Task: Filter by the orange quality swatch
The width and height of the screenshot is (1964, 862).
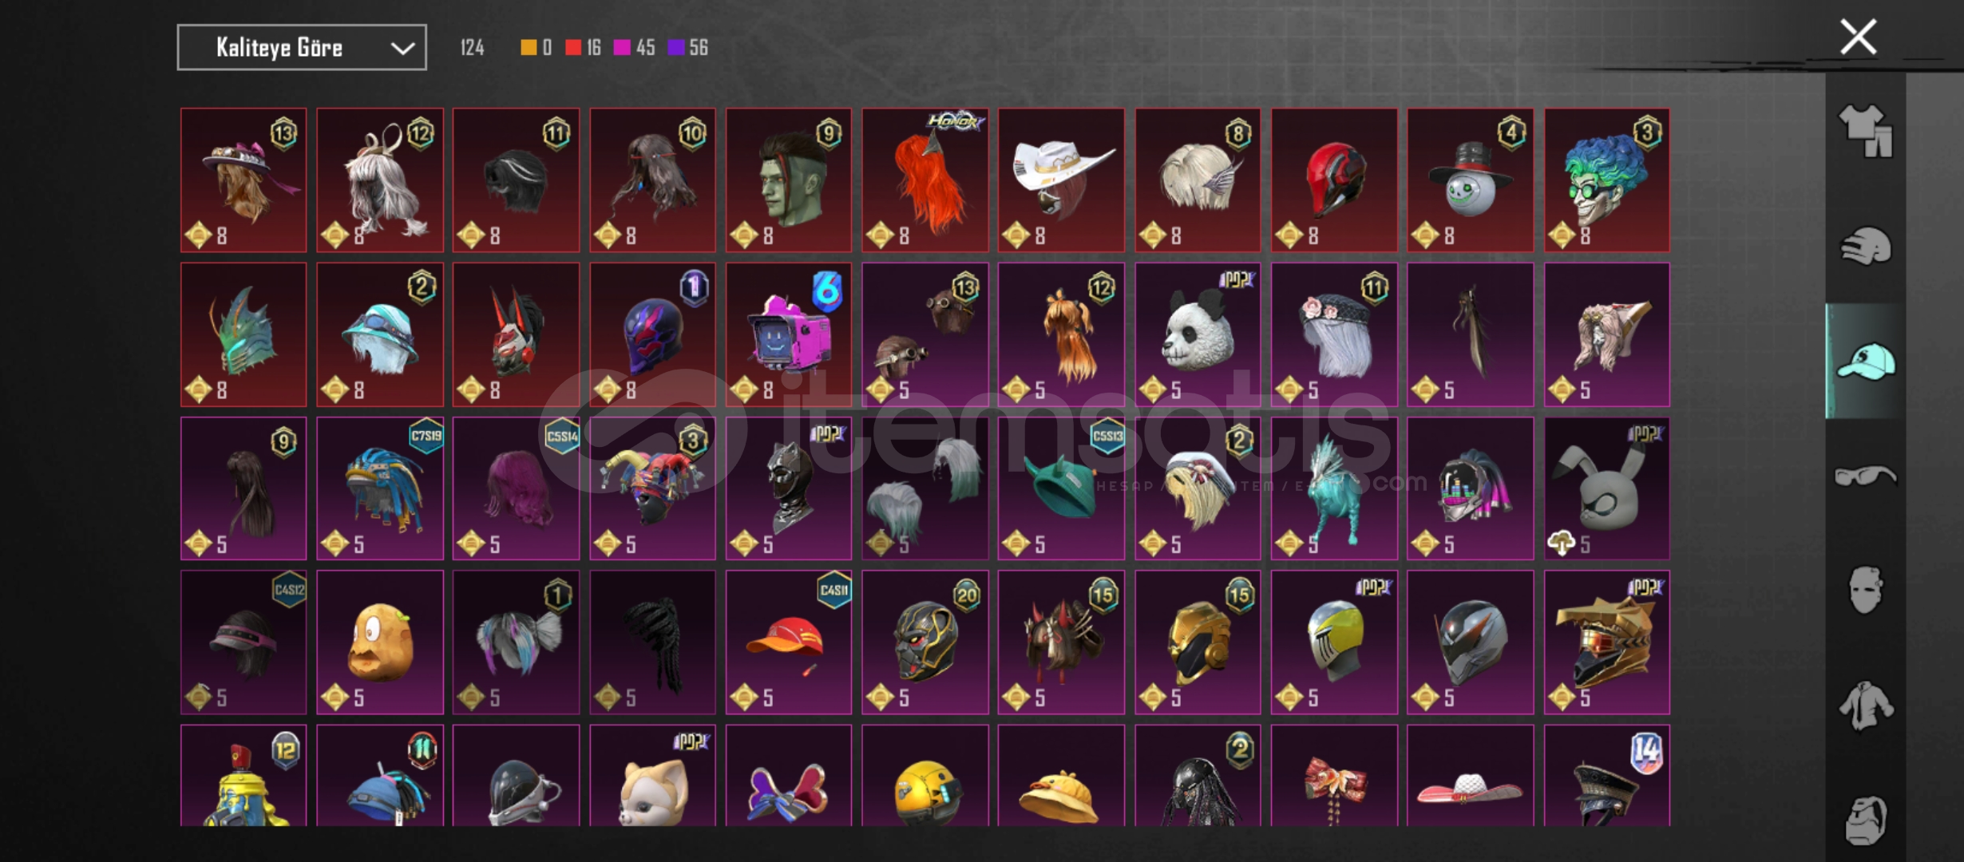Action: (x=529, y=48)
